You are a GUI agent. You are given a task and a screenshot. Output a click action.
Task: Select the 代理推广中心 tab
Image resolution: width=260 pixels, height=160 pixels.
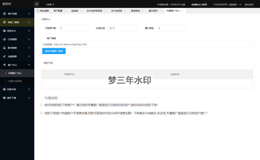point(173,11)
